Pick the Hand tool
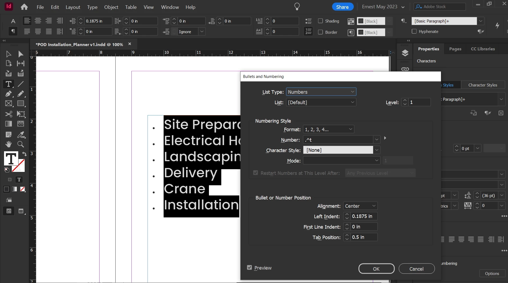Screen dimensions: 508x283 click(x=9, y=144)
